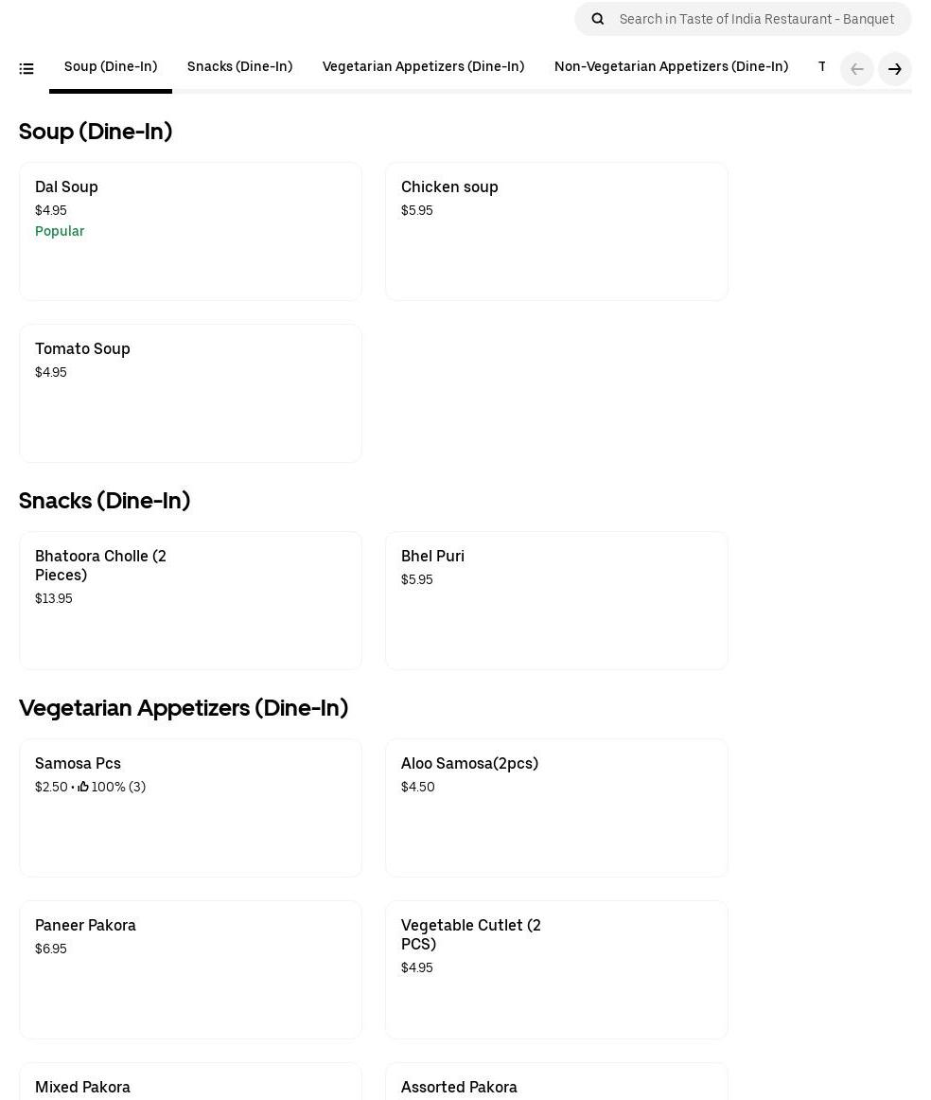
Task: Switch to Snacks (Dine-In) tab
Action: pos(239,67)
